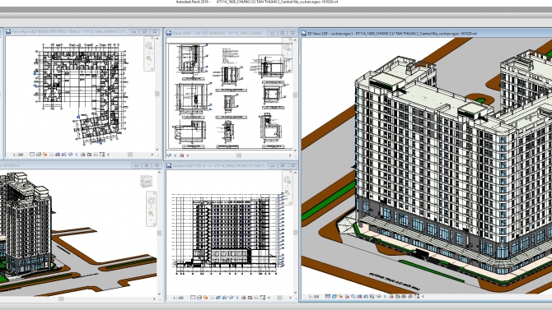The height and width of the screenshot is (310, 552).
Task: Click sheet view horizontal scrollbar thumb
Action: (239, 155)
